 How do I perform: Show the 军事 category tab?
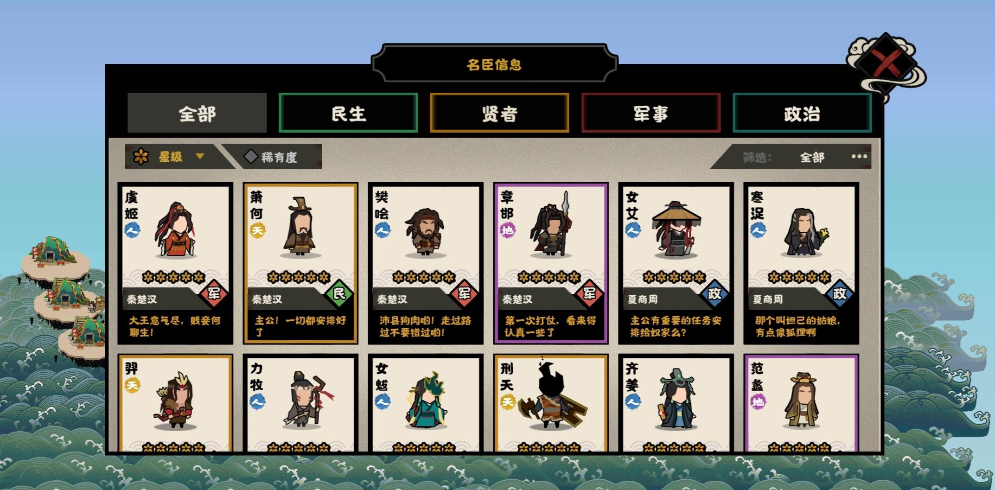[651, 113]
